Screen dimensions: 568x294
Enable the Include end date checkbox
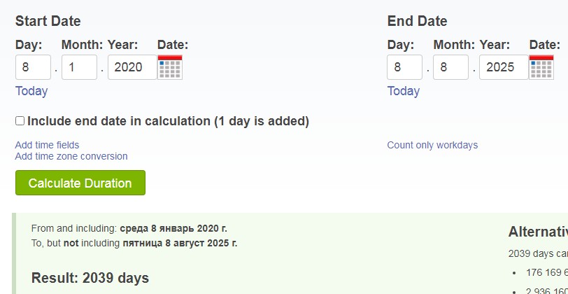(20, 120)
